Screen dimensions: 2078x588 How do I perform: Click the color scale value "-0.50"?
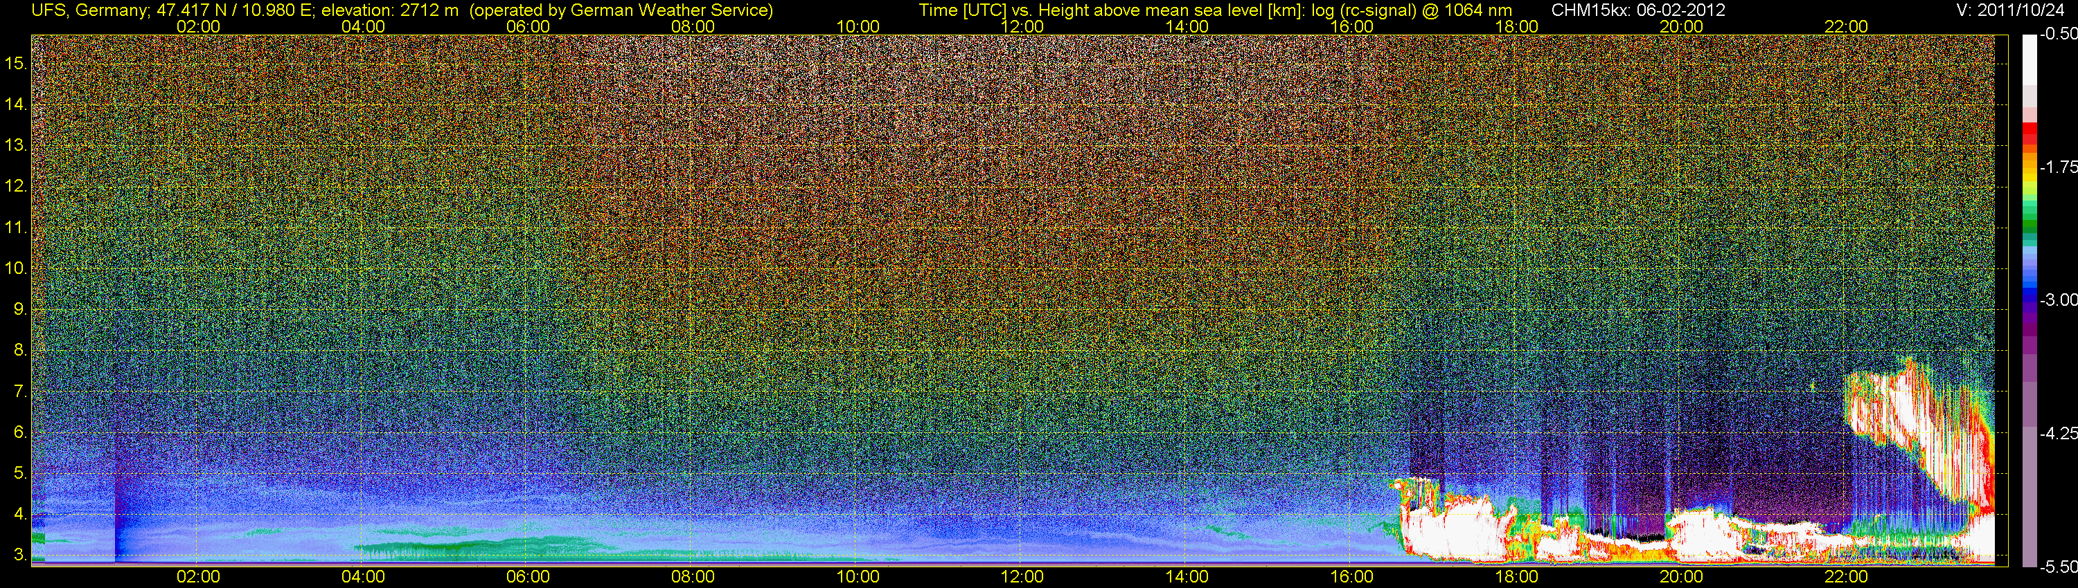2058,35
